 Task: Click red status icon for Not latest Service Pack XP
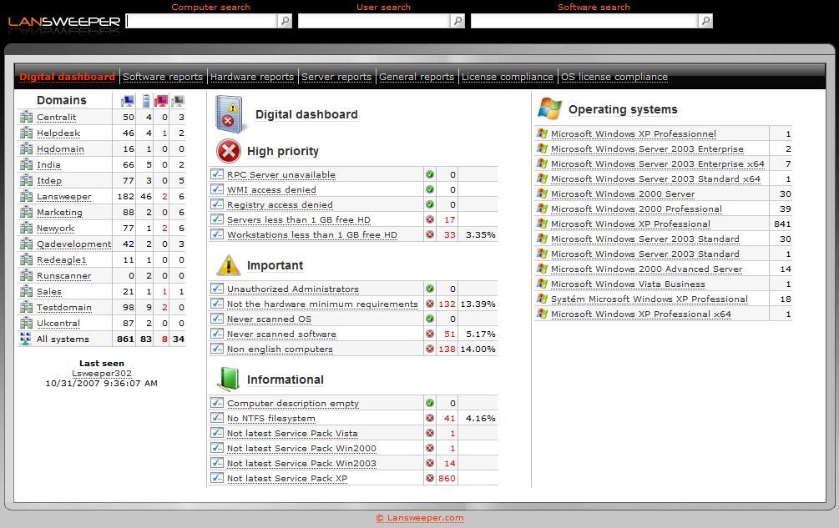429,478
